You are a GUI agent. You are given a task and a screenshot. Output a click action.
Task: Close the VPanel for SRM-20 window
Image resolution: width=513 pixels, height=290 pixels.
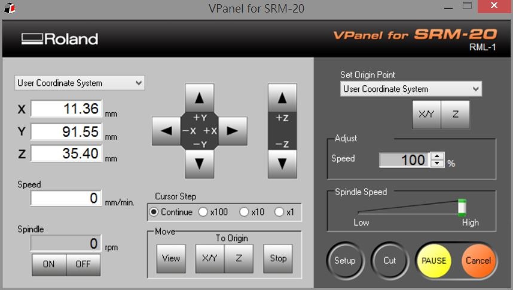(x=494, y=6)
